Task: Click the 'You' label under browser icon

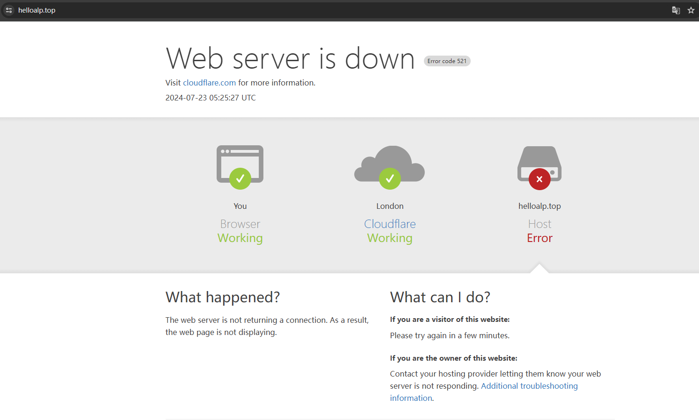Action: coord(240,206)
